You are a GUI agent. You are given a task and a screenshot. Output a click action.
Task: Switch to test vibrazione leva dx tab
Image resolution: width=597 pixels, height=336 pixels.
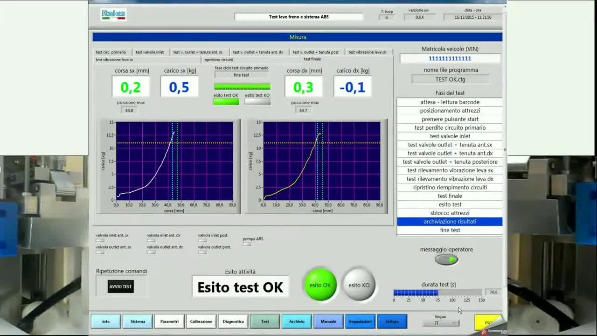(x=368, y=52)
